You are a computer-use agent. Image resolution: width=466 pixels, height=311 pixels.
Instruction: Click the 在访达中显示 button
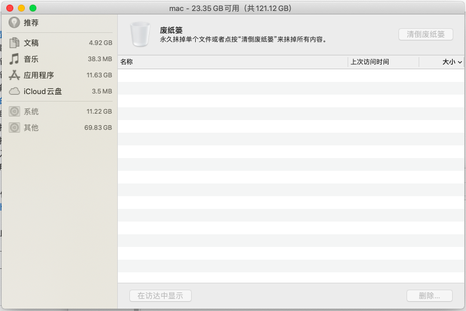tap(161, 295)
